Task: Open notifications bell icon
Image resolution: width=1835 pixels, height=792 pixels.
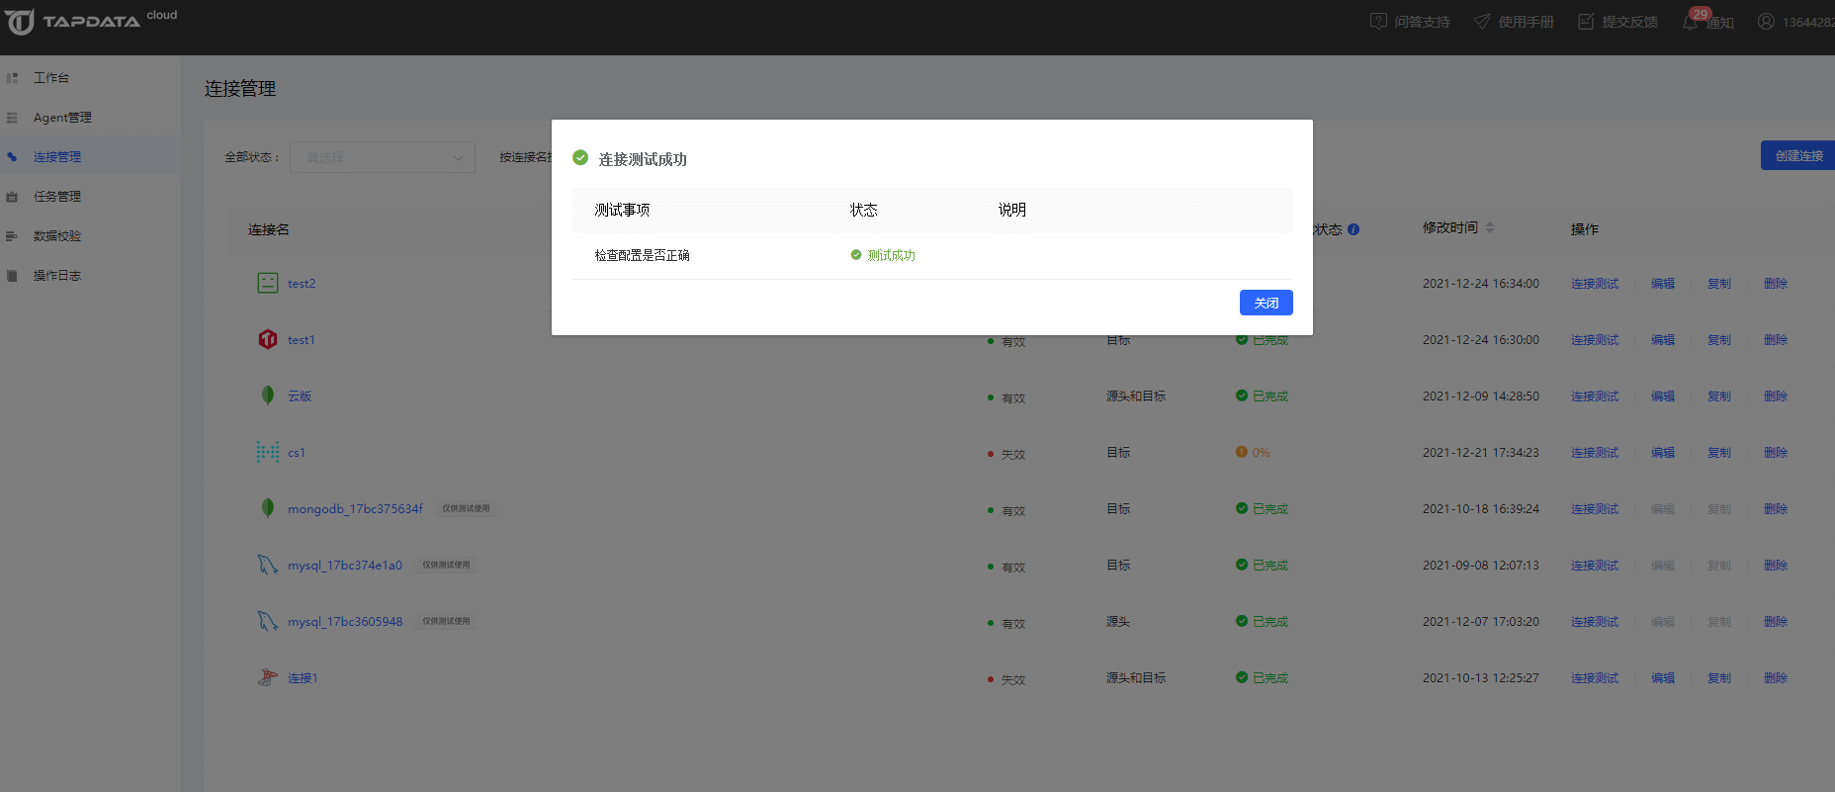Action: coord(1691,23)
